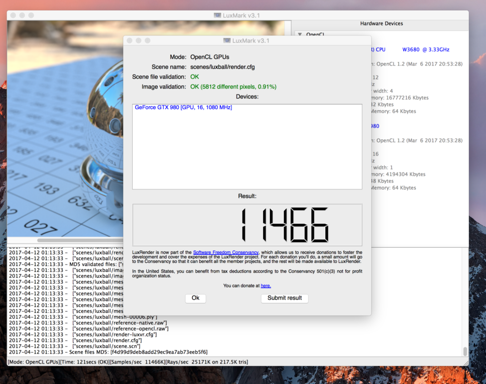Click the 16777216 Kbytes memory value
This screenshot has width=486, height=384.
coord(407,98)
